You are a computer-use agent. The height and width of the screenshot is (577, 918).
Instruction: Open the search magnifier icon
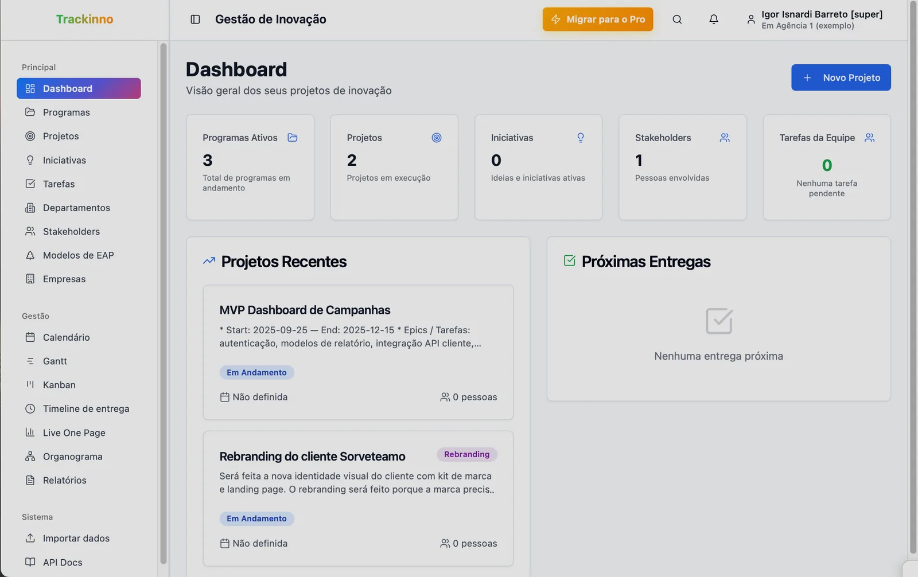click(677, 20)
